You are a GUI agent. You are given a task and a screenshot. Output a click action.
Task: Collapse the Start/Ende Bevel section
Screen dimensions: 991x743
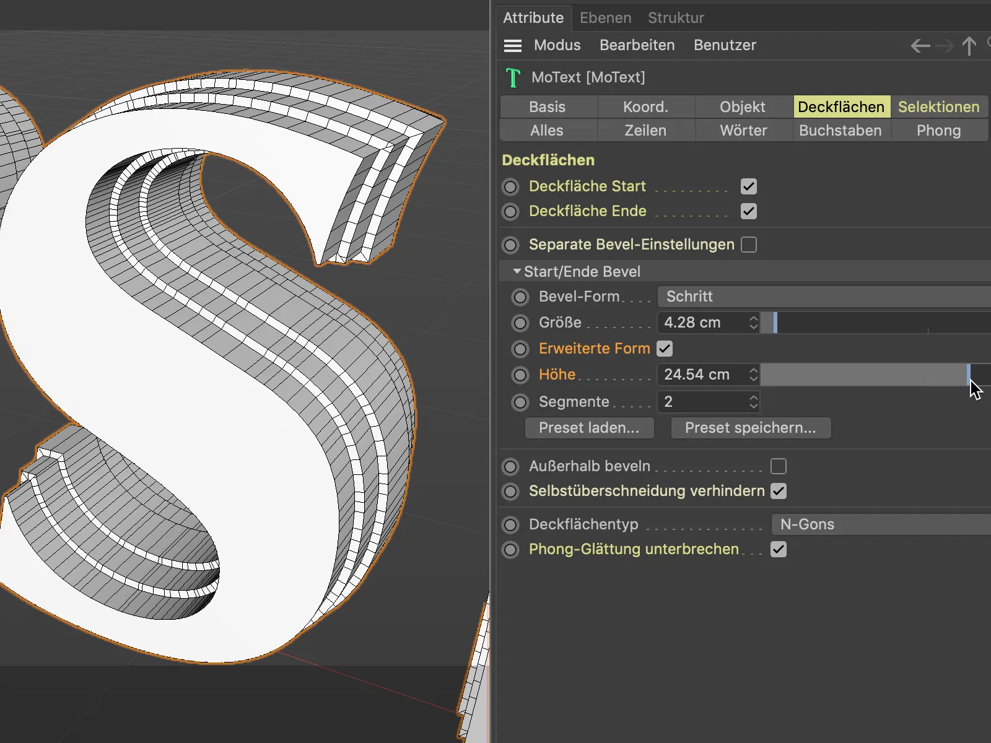pos(517,271)
